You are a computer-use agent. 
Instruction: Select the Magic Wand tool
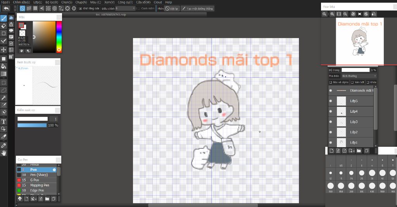[3, 97]
